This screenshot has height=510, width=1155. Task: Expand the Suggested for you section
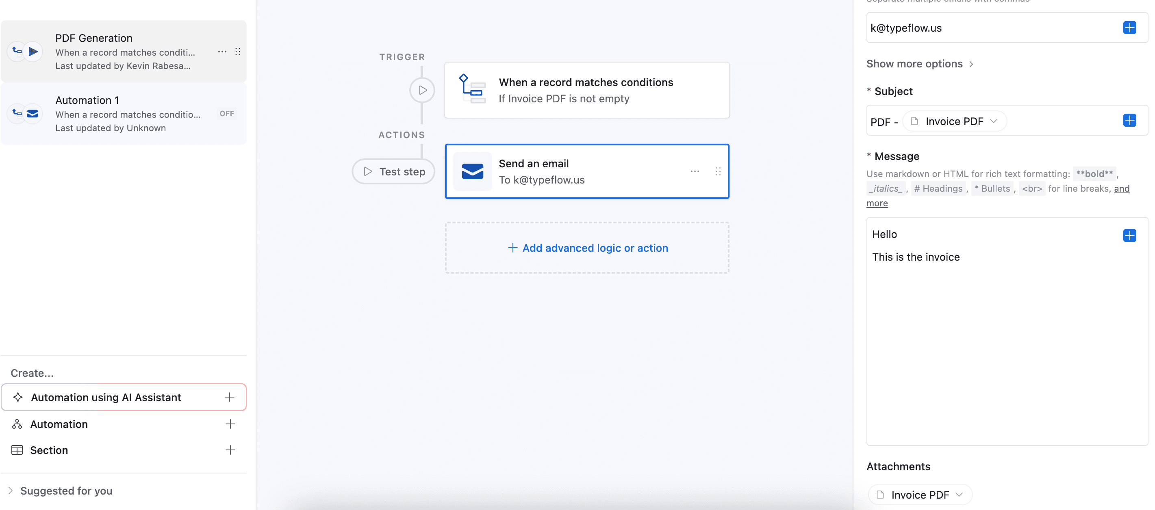click(x=65, y=491)
